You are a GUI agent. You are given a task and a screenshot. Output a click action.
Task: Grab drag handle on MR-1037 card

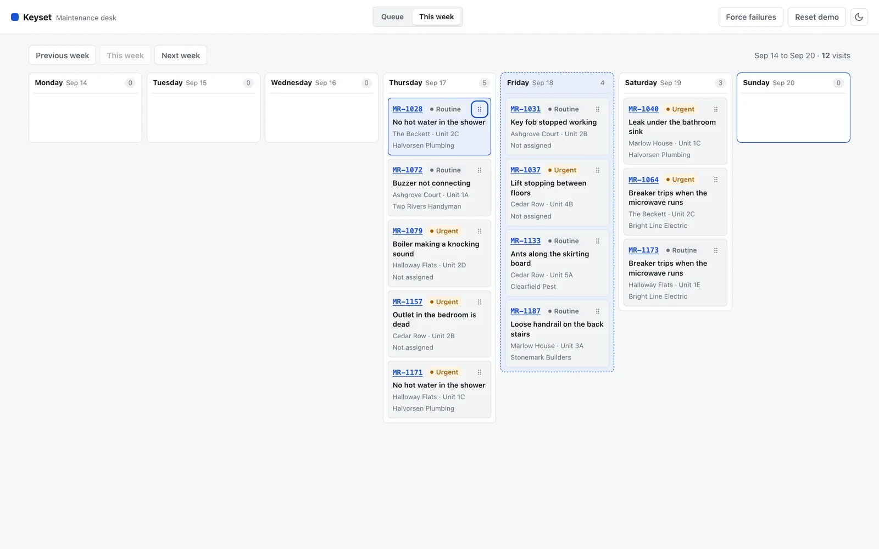click(598, 170)
